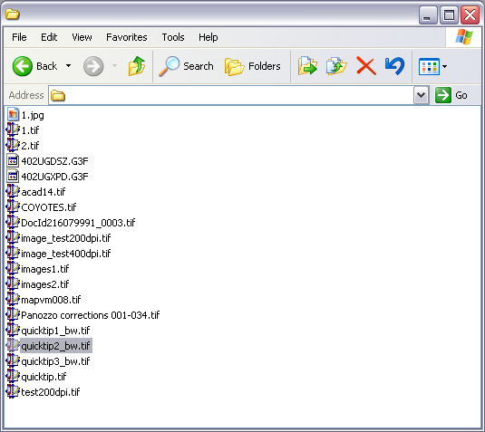Expand the Address bar dropdown
Screen dimensions: 485x432
tap(421, 95)
